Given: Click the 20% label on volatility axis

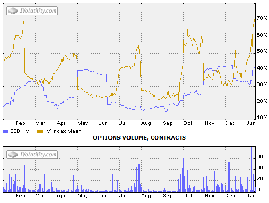Looking at the screenshot, I should [262, 101].
